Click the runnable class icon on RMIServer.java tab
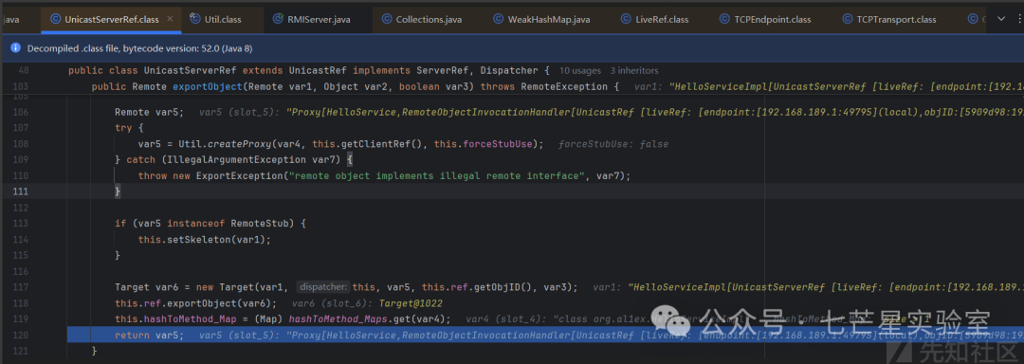This screenshot has width=1024, height=364. [x=278, y=20]
